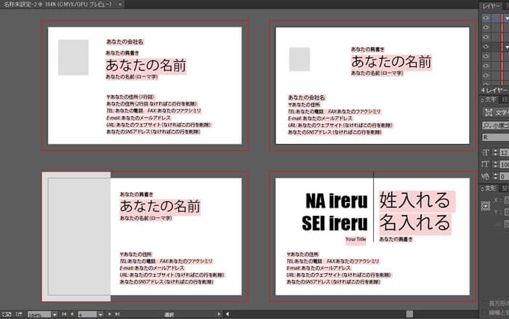Toggle eye of seventh row in Layers panel
Image resolution: width=509 pixels, height=319 pixels.
(x=486, y=76)
